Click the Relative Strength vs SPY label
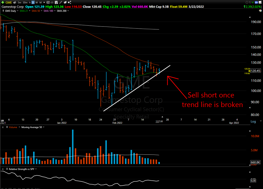Image resolution: width=263 pixels, height=189 pixels. point(21,169)
